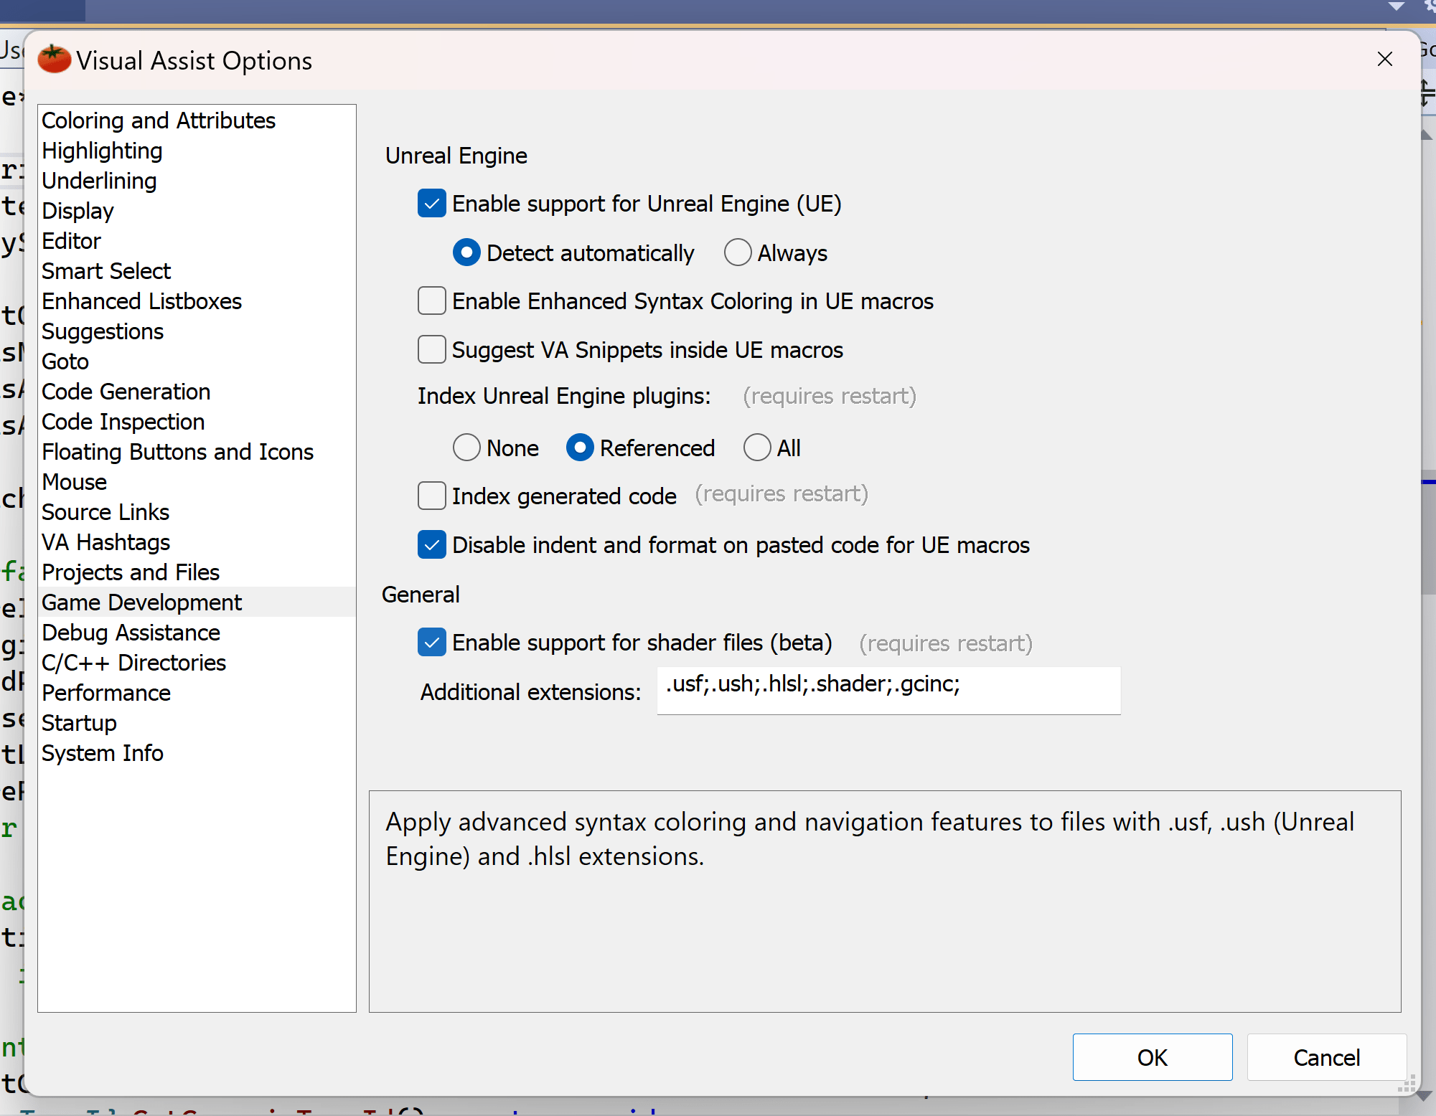Choose None for Index Unreal Engine plugins
This screenshot has width=1436, height=1116.
(466, 448)
